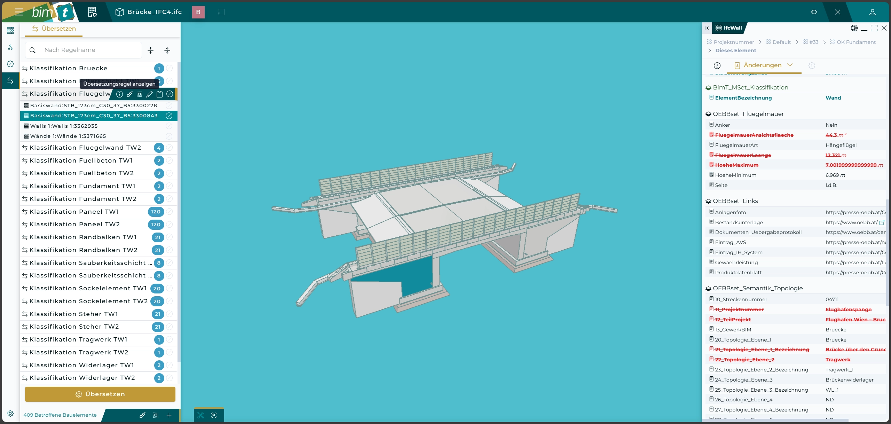Toggle the eye visibility icon in the top bar
The image size is (891, 424).
click(814, 12)
